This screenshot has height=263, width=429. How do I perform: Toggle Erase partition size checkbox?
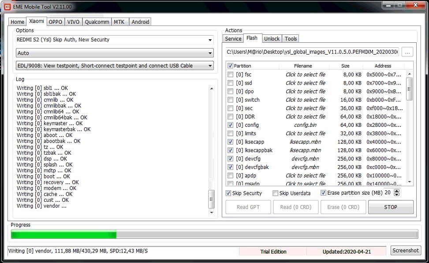pyautogui.click(x=323, y=193)
